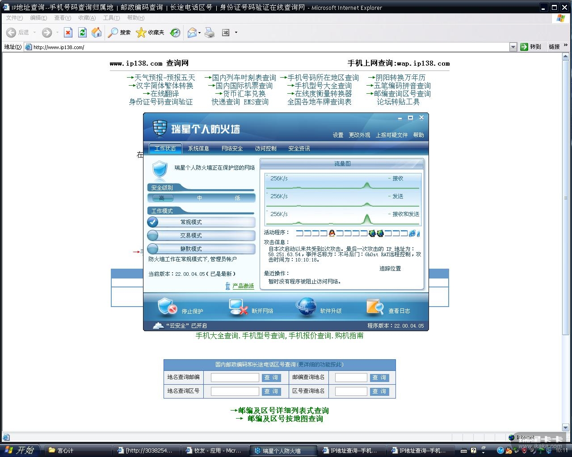Set security level to 中

200,198
